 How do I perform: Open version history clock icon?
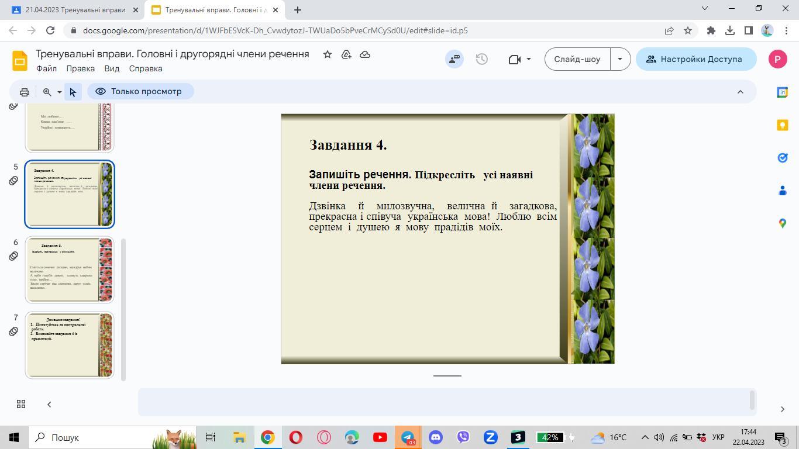[x=481, y=59]
